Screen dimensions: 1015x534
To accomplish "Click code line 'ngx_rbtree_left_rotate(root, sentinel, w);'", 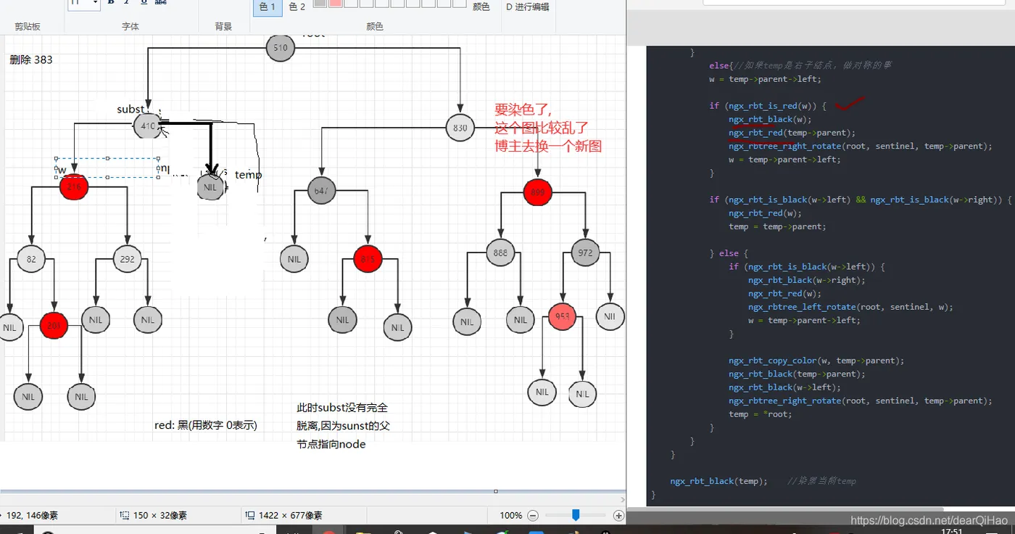I will pos(850,307).
